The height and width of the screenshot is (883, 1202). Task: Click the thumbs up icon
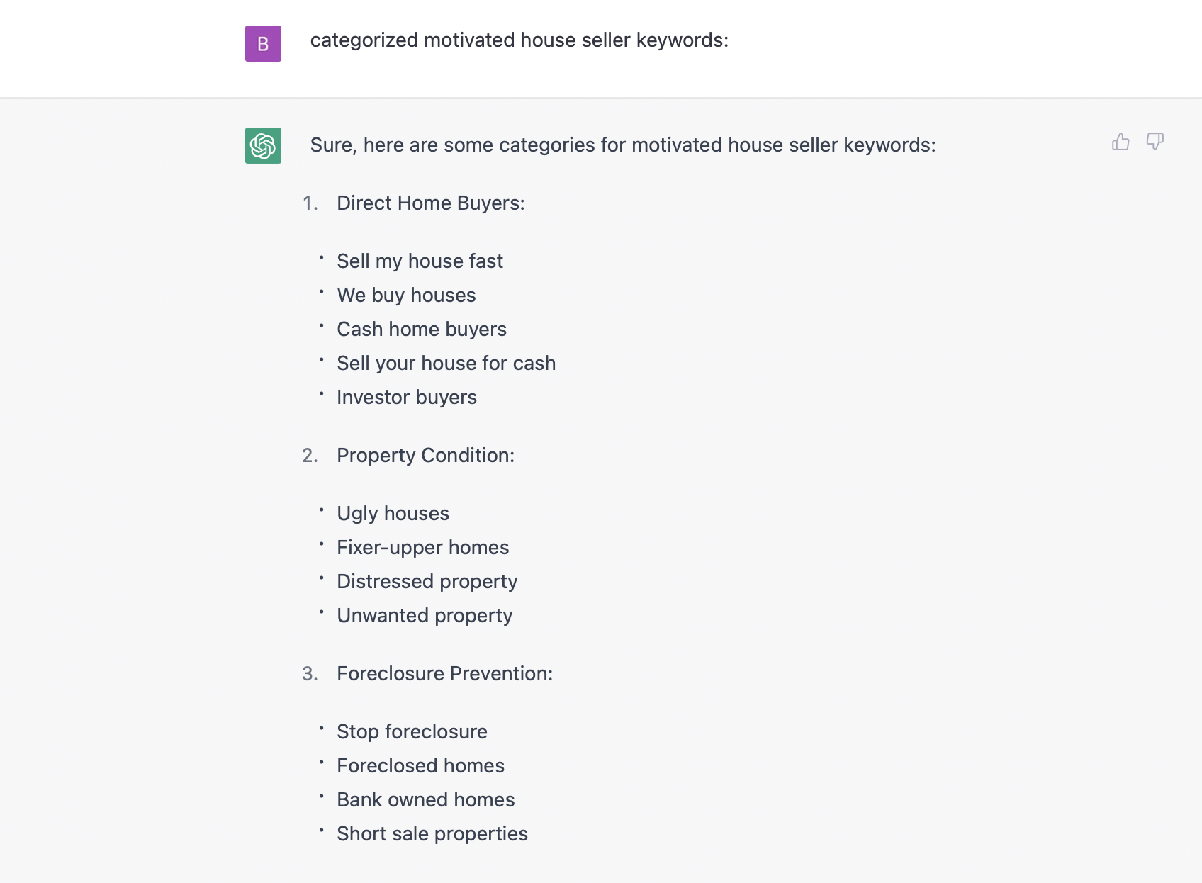[1120, 142]
